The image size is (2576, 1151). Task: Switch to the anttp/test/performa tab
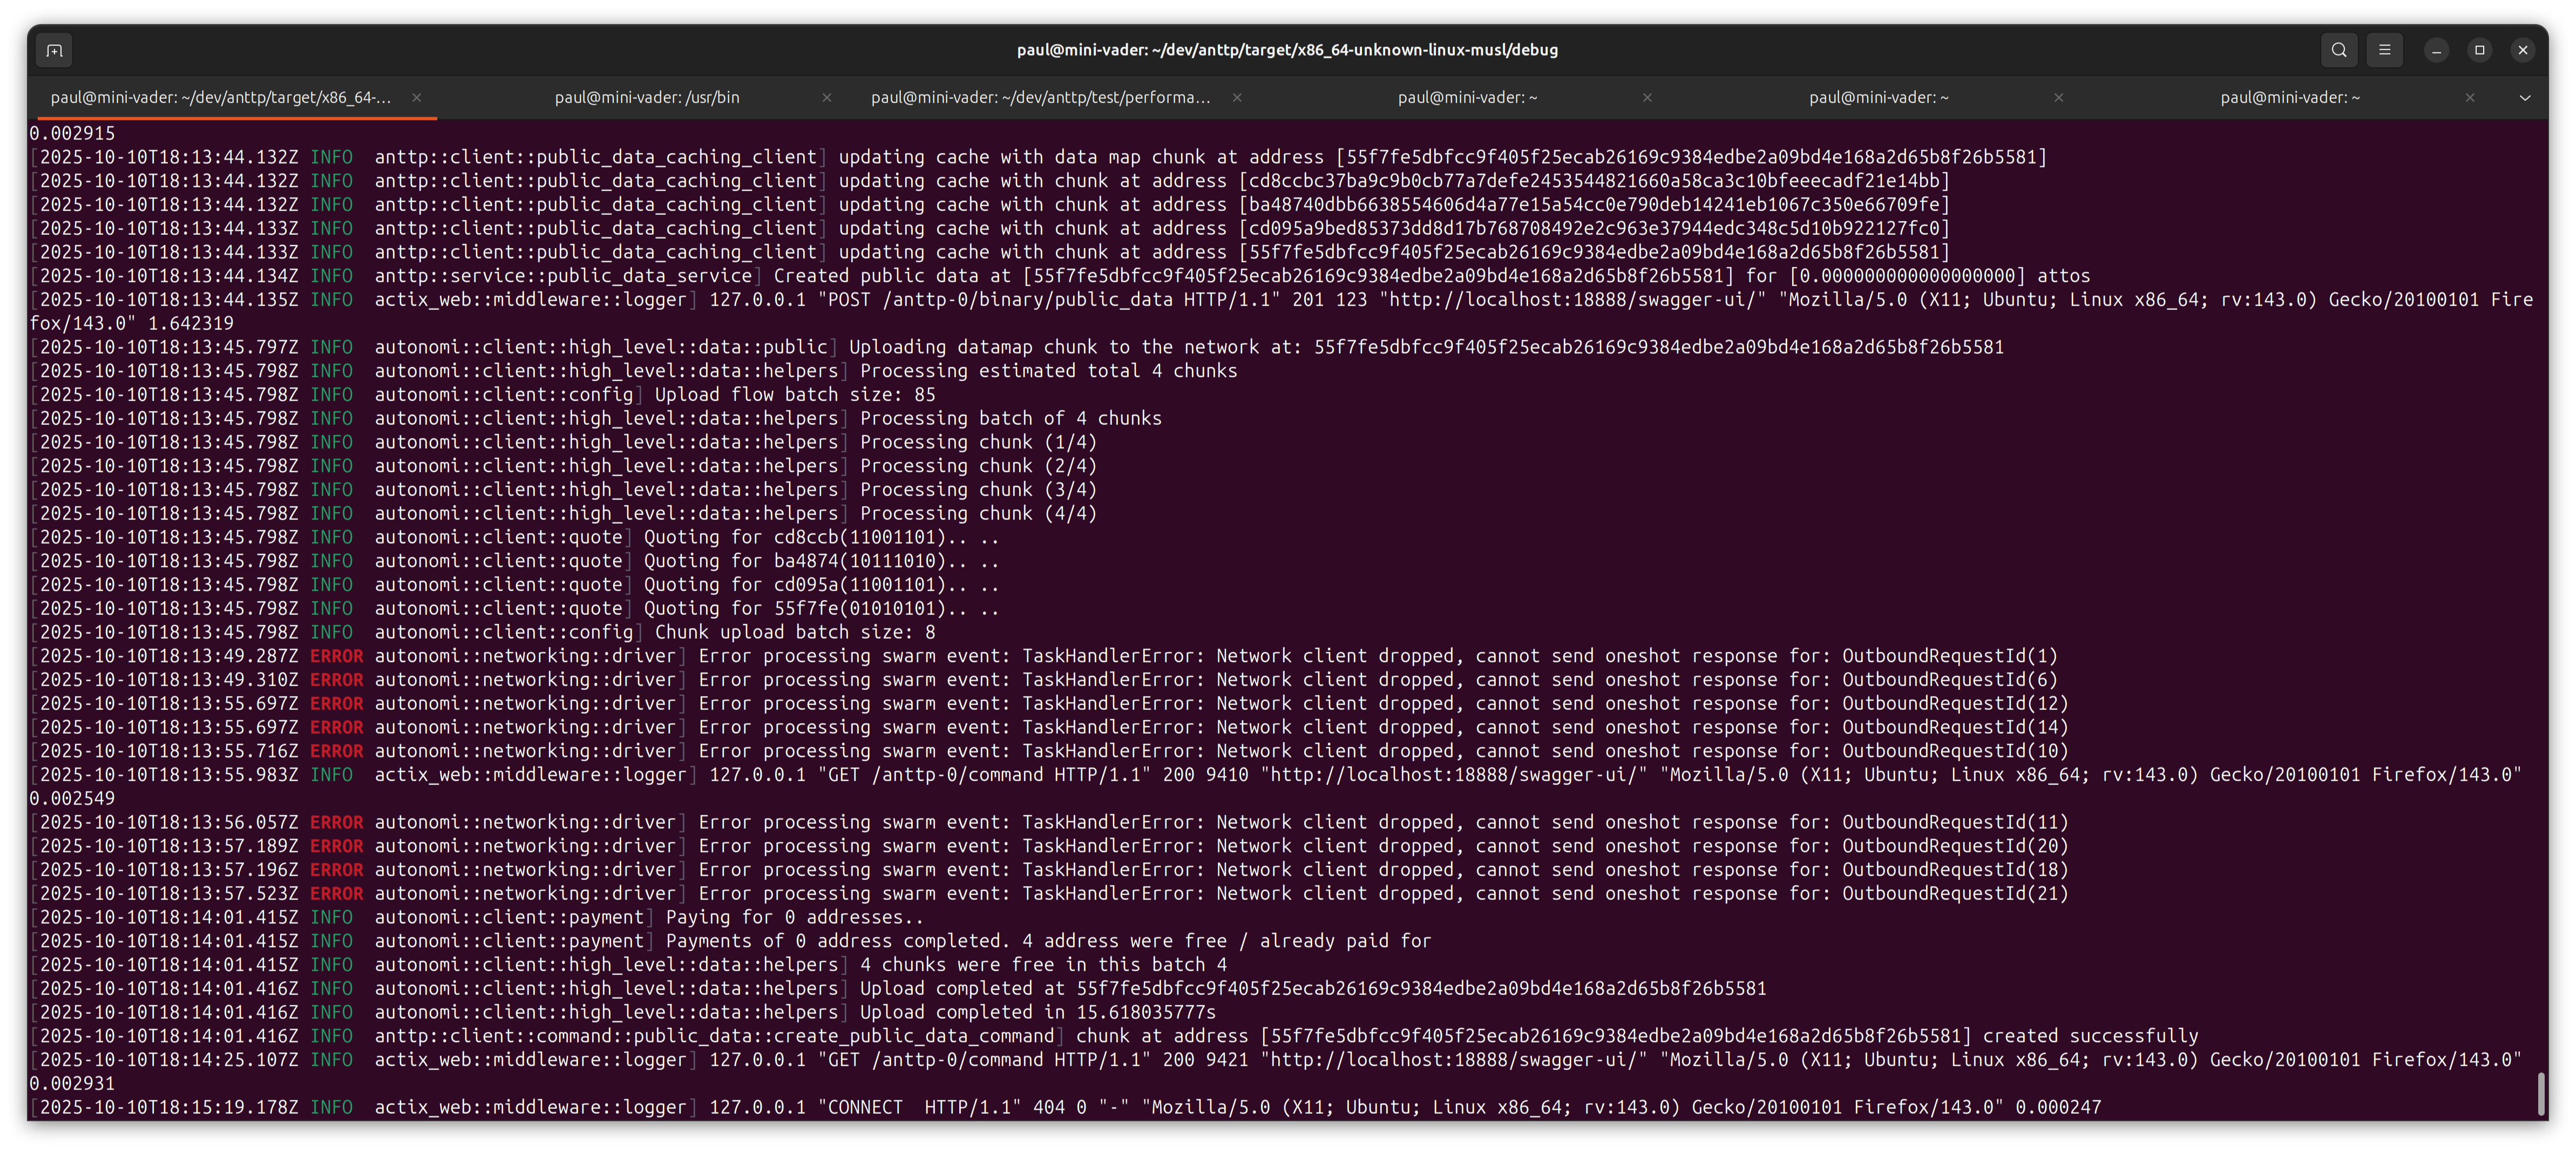pyautogui.click(x=1040, y=98)
